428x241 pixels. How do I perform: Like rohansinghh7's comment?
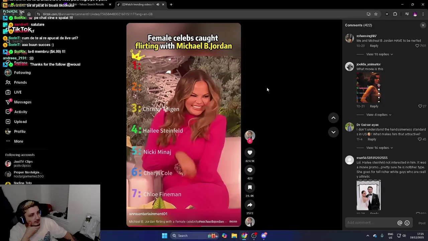tap(417, 46)
